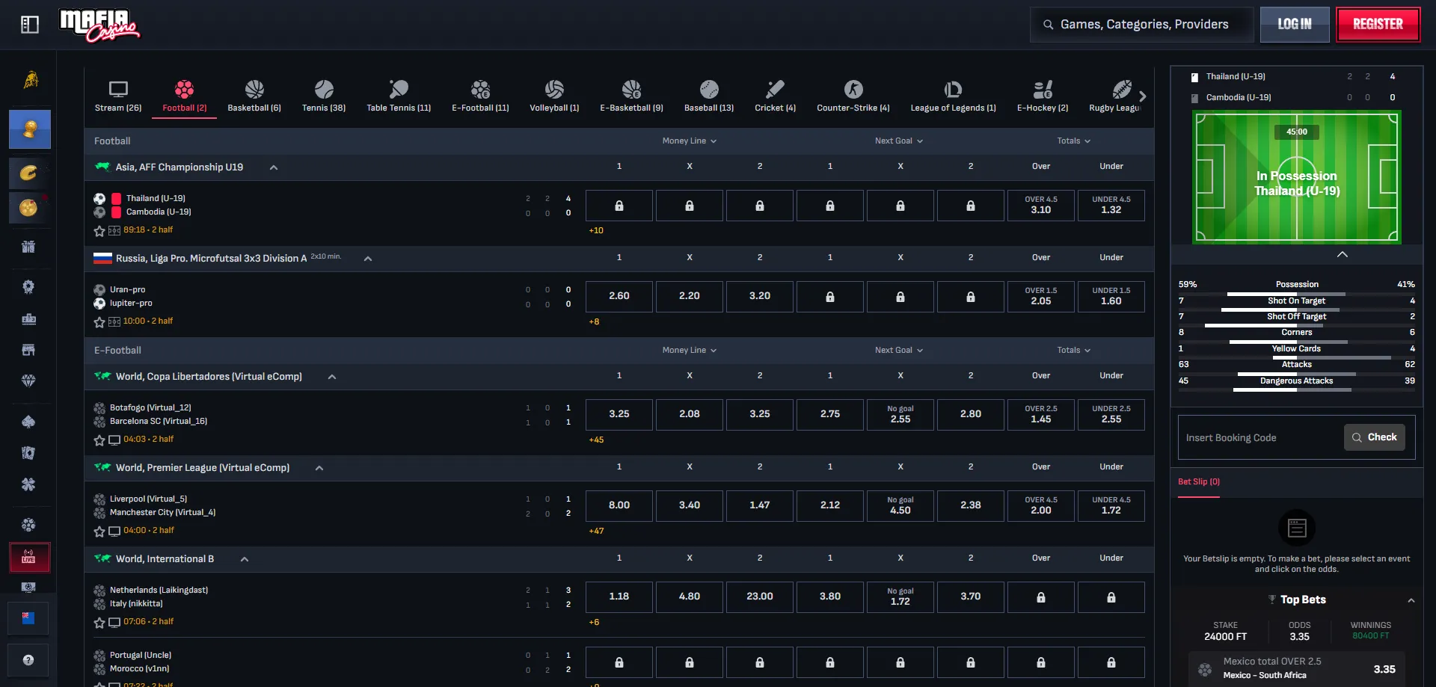This screenshot has width=1436, height=687.
Task: Collapse the Premier League Virtual eComp league
Action: [x=319, y=468]
